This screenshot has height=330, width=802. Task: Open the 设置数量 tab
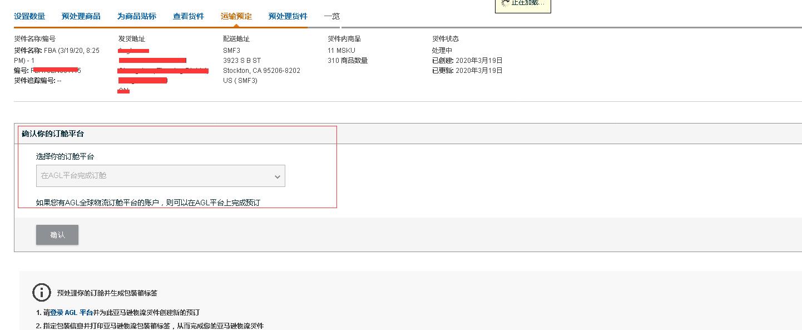[29, 16]
